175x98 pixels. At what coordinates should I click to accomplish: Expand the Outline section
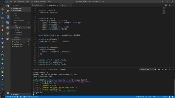tap(21, 94)
